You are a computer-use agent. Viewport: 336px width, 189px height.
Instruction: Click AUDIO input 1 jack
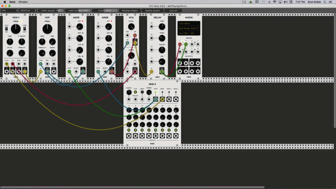pos(180,44)
